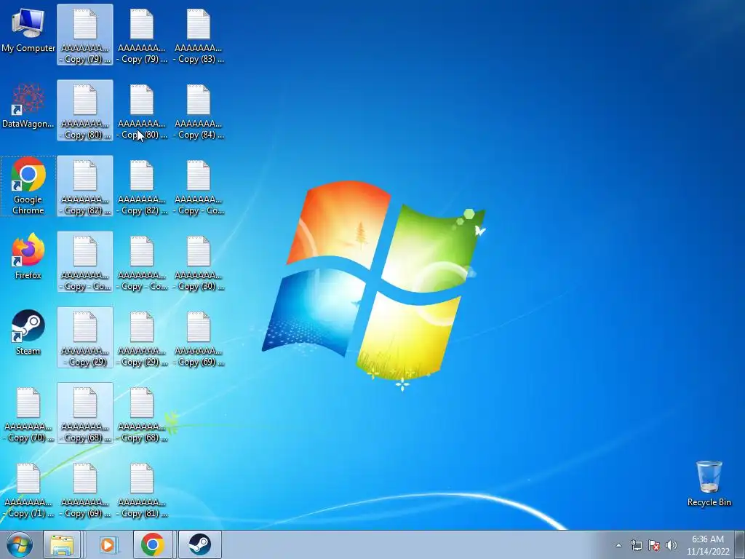Click the highlighted Copy (82) text file
The width and height of the screenshot is (745, 559).
[x=85, y=186]
